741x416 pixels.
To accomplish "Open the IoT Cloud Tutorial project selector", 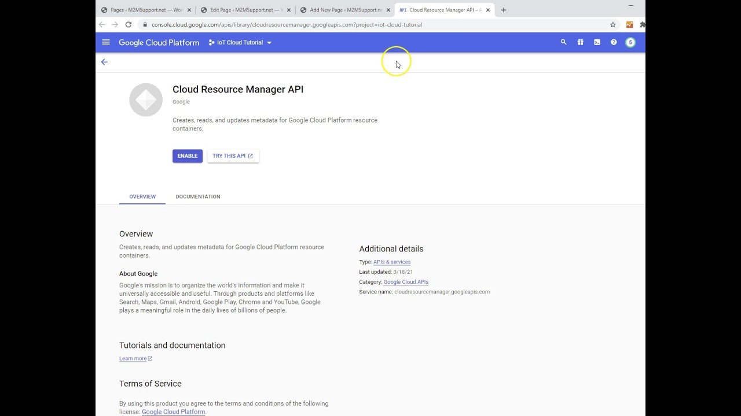I will pyautogui.click(x=240, y=43).
